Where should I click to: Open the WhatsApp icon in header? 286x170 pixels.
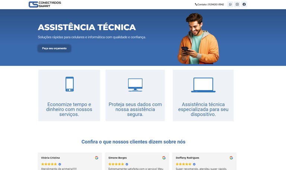point(230,4)
